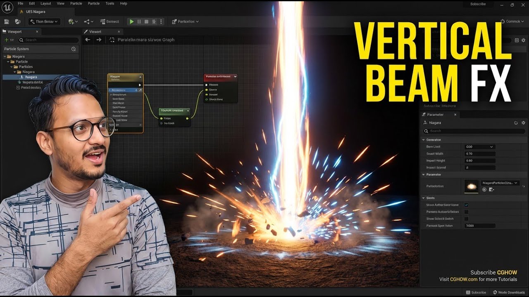Collapse the Niegars root folder
This screenshot has height=297, width=529.
pos(5,57)
